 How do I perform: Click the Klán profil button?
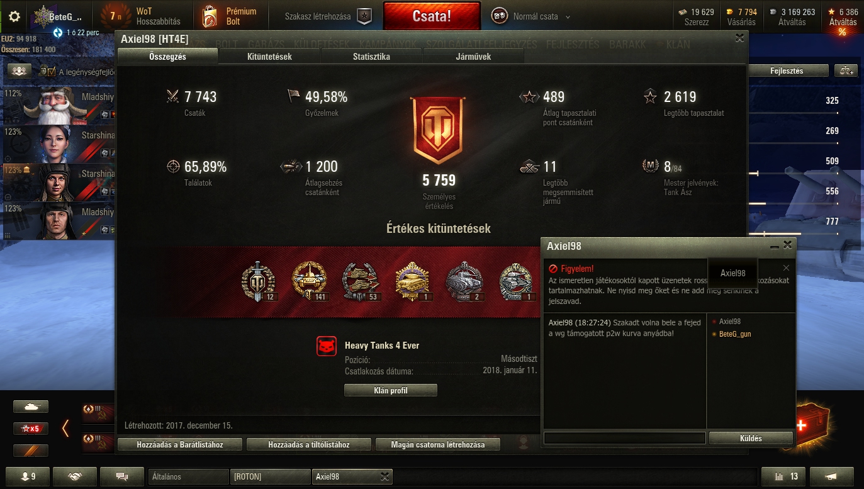pyautogui.click(x=391, y=390)
